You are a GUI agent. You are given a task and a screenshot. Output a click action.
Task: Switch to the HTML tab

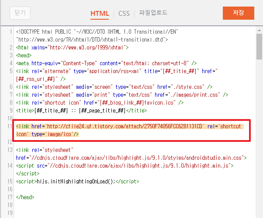pos(100,14)
